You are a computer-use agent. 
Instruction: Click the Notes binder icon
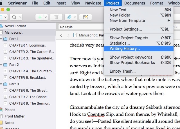click(1, 123)
